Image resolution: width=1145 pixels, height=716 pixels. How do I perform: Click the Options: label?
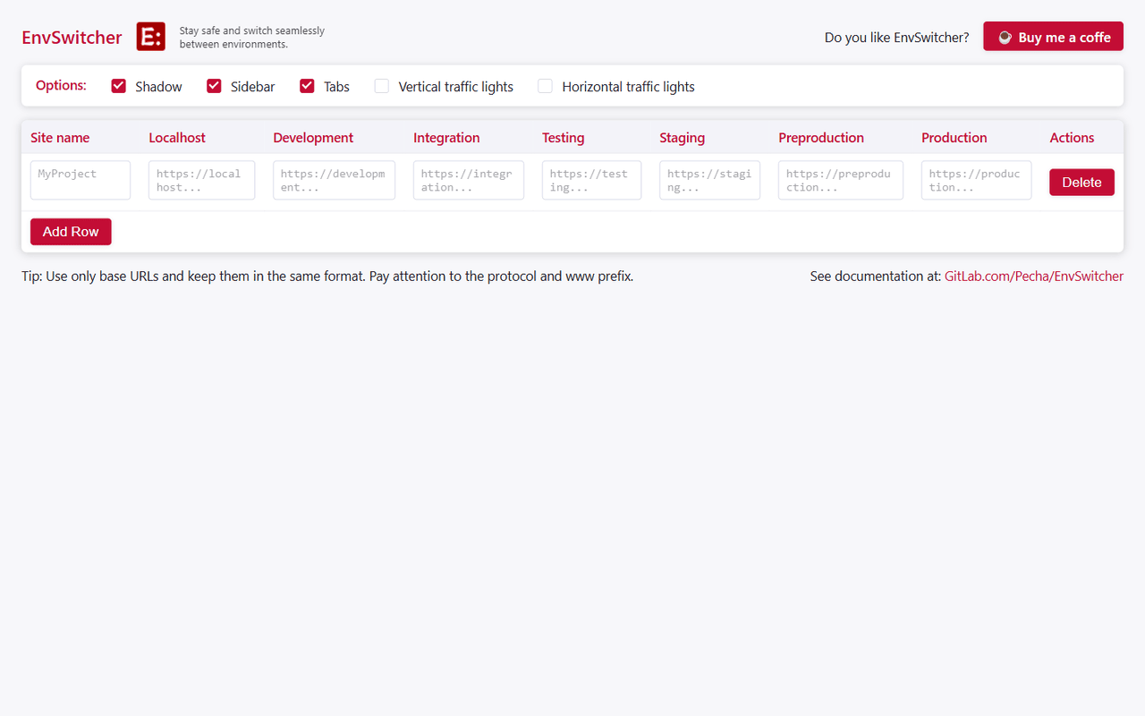coord(61,86)
